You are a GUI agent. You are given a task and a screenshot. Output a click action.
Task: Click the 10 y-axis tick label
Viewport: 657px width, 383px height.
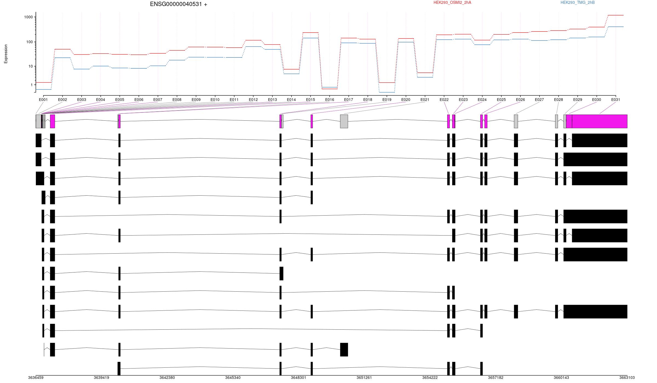(31, 66)
